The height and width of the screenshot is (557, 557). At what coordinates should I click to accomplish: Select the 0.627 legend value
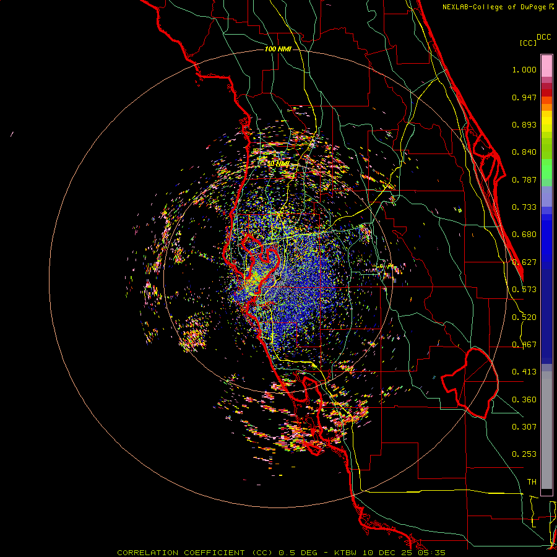coord(524,262)
